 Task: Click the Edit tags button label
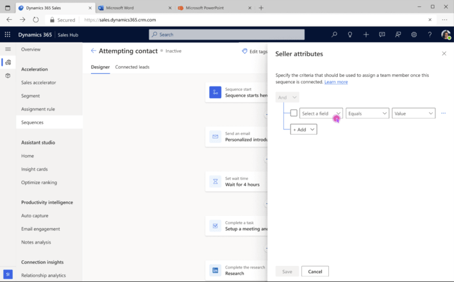[258, 51]
